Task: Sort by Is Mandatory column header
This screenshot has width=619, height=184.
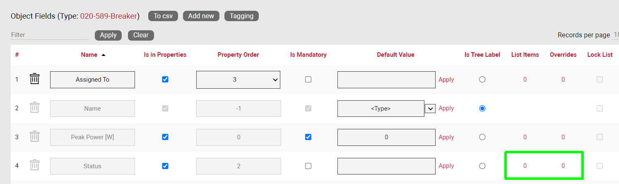Action: click(x=308, y=55)
